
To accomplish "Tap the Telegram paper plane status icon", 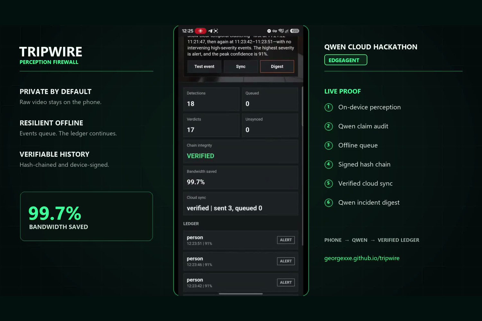I will pyautogui.click(x=210, y=31).
